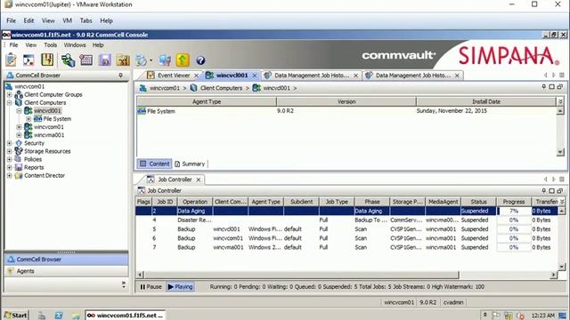Select the Reports tree item
This screenshot has width=570, height=320.
click(x=34, y=167)
